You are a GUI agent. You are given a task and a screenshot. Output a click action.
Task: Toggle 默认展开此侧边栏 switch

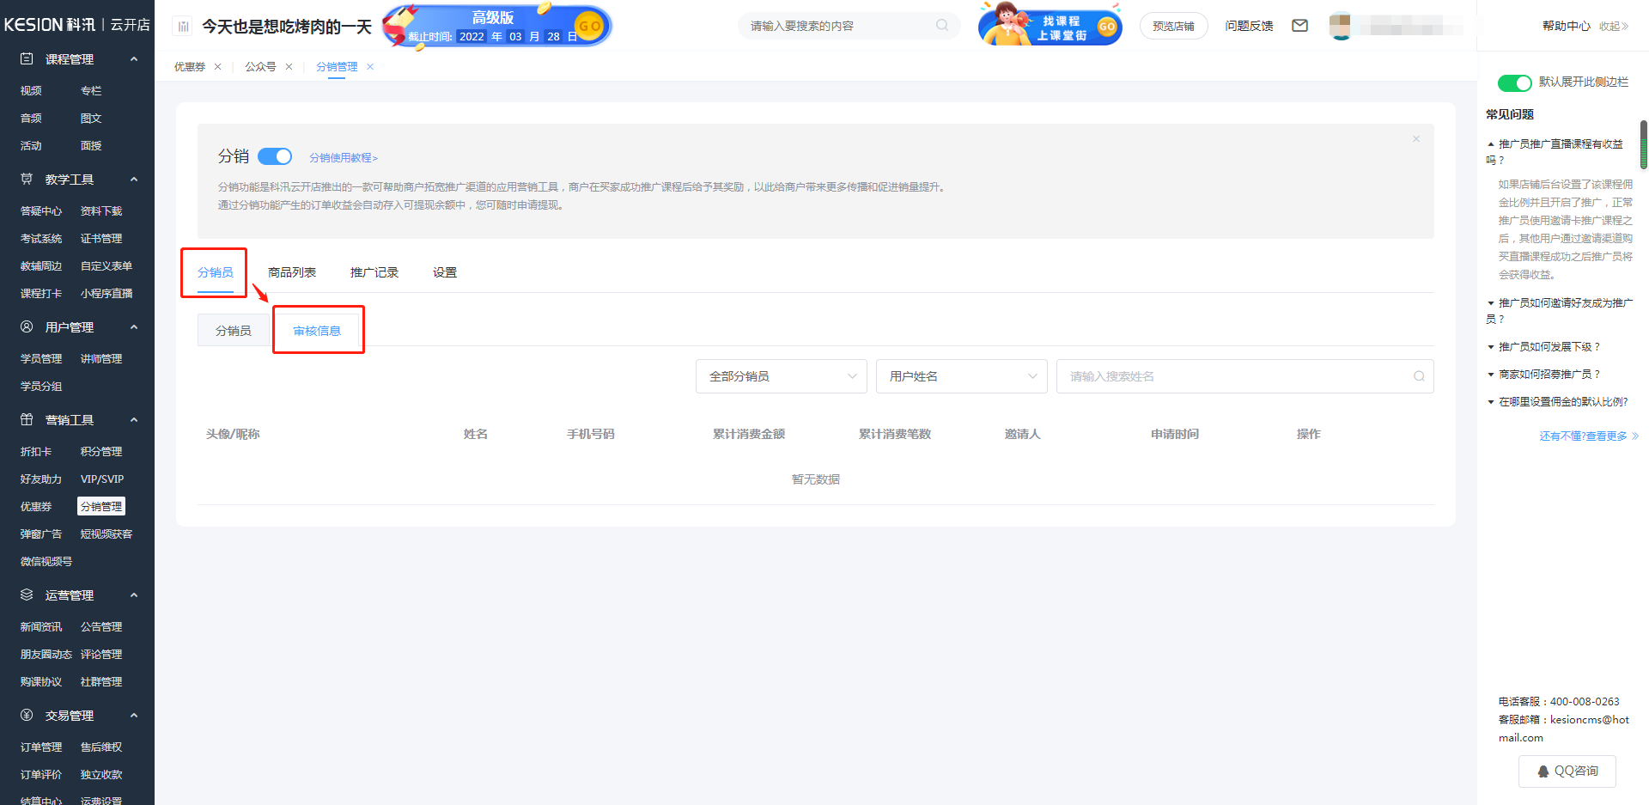click(x=1514, y=82)
